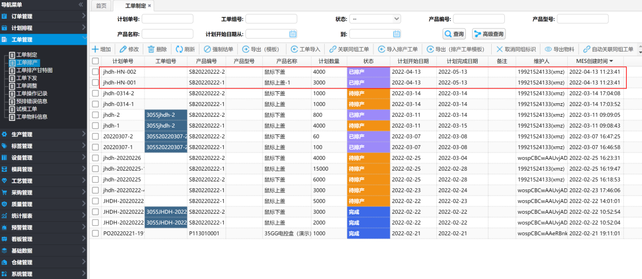Click 导出（排产工单模板） icon
Image resolution: width=642 pixels, height=279 pixels.
(x=430, y=49)
